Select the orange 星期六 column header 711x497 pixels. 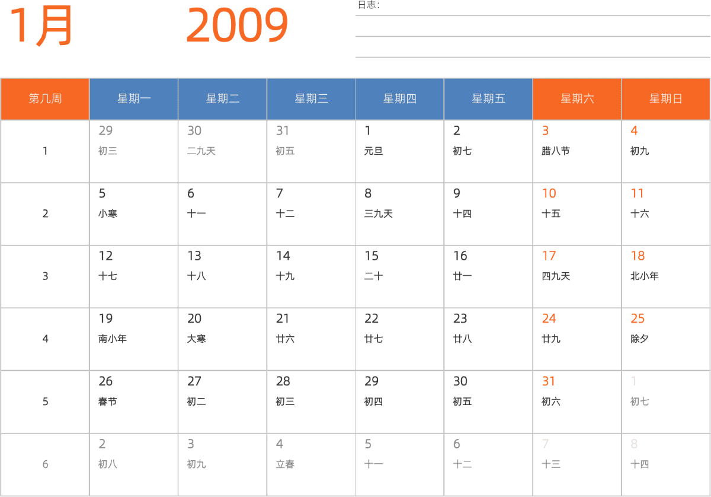point(577,99)
